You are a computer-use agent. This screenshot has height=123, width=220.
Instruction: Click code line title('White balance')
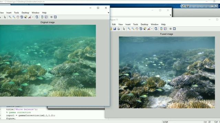point(22,109)
